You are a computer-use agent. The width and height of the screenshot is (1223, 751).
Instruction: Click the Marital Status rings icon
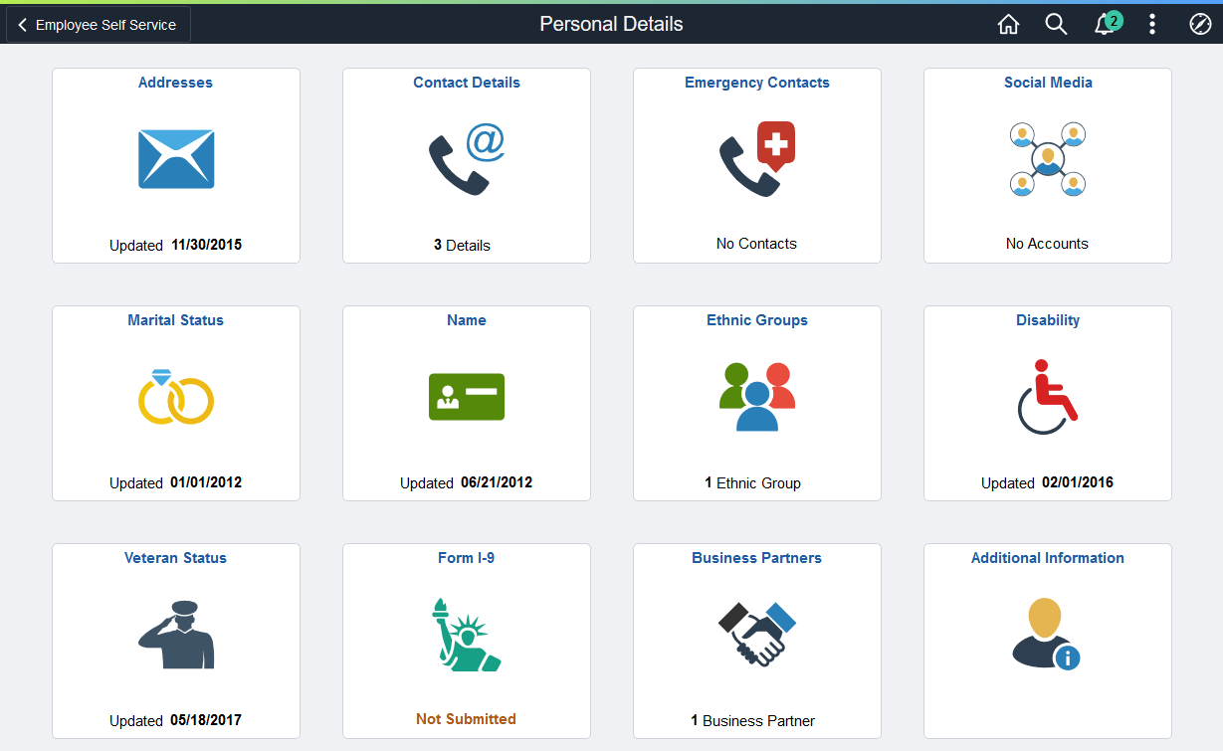176,397
